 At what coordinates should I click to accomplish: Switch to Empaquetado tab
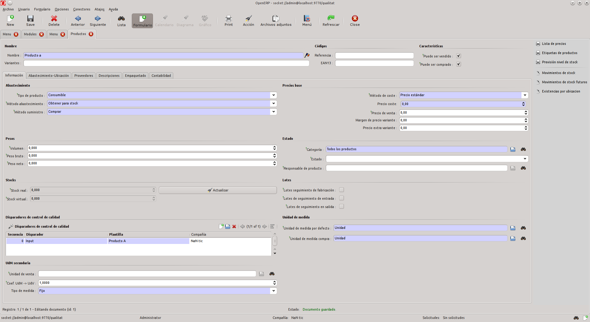(x=136, y=76)
